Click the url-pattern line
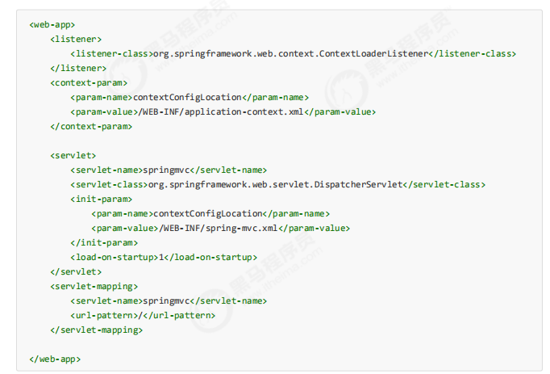Image resolution: width=550 pixels, height=374 pixels. [143, 315]
